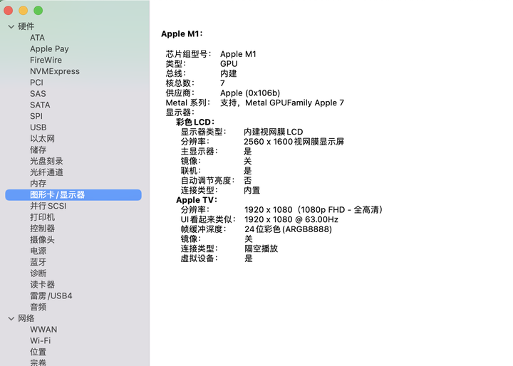The width and height of the screenshot is (513, 366).
Task: Click the 自动调节亮度 value 否
Action: coord(248,181)
